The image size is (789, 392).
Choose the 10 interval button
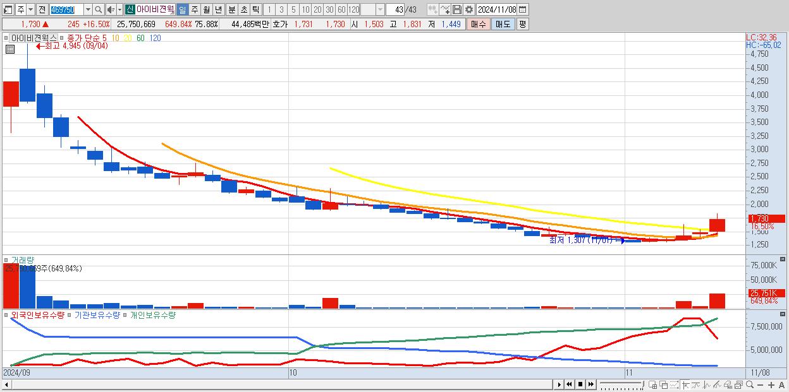click(305, 9)
